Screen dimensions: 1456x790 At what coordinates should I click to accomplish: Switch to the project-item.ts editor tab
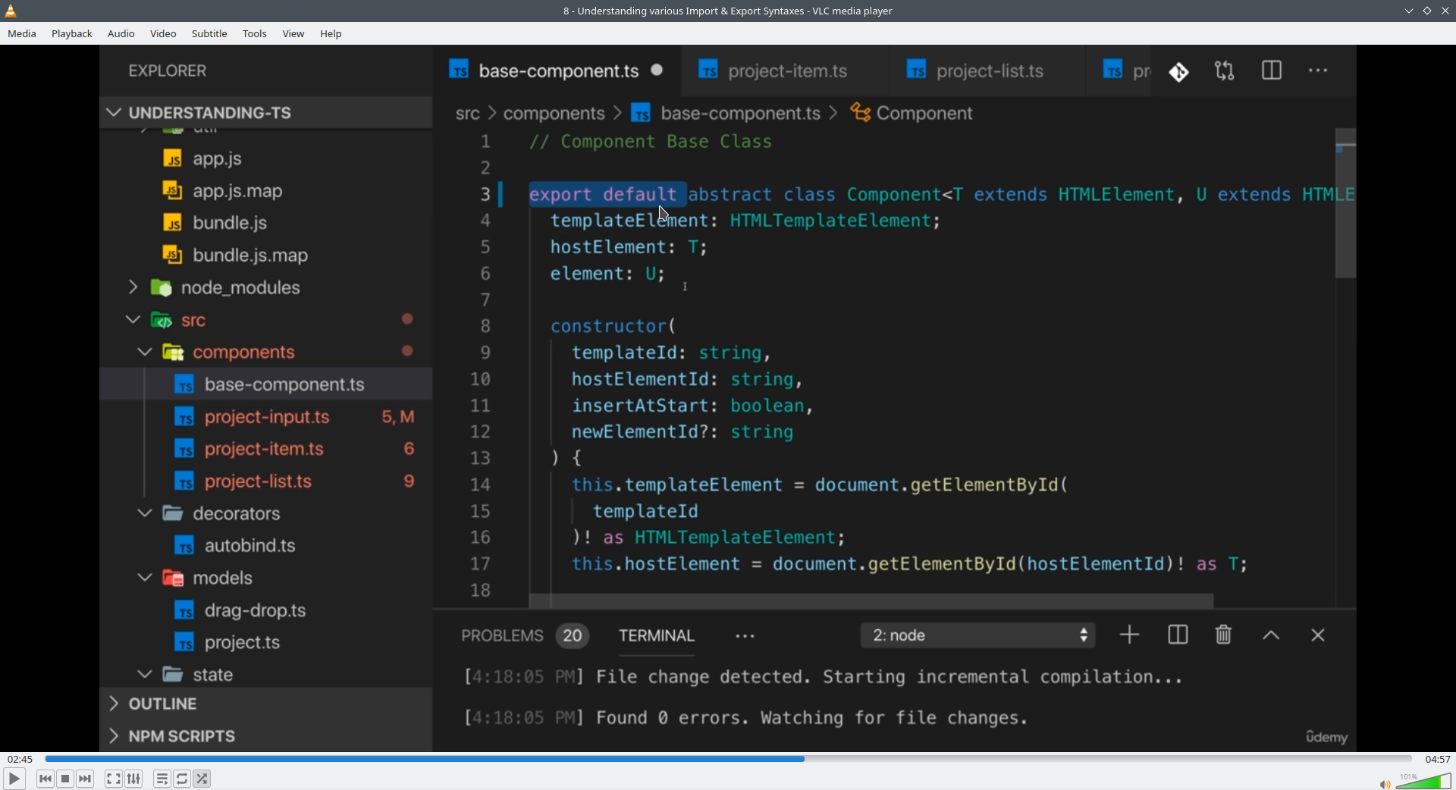pyautogui.click(x=785, y=71)
